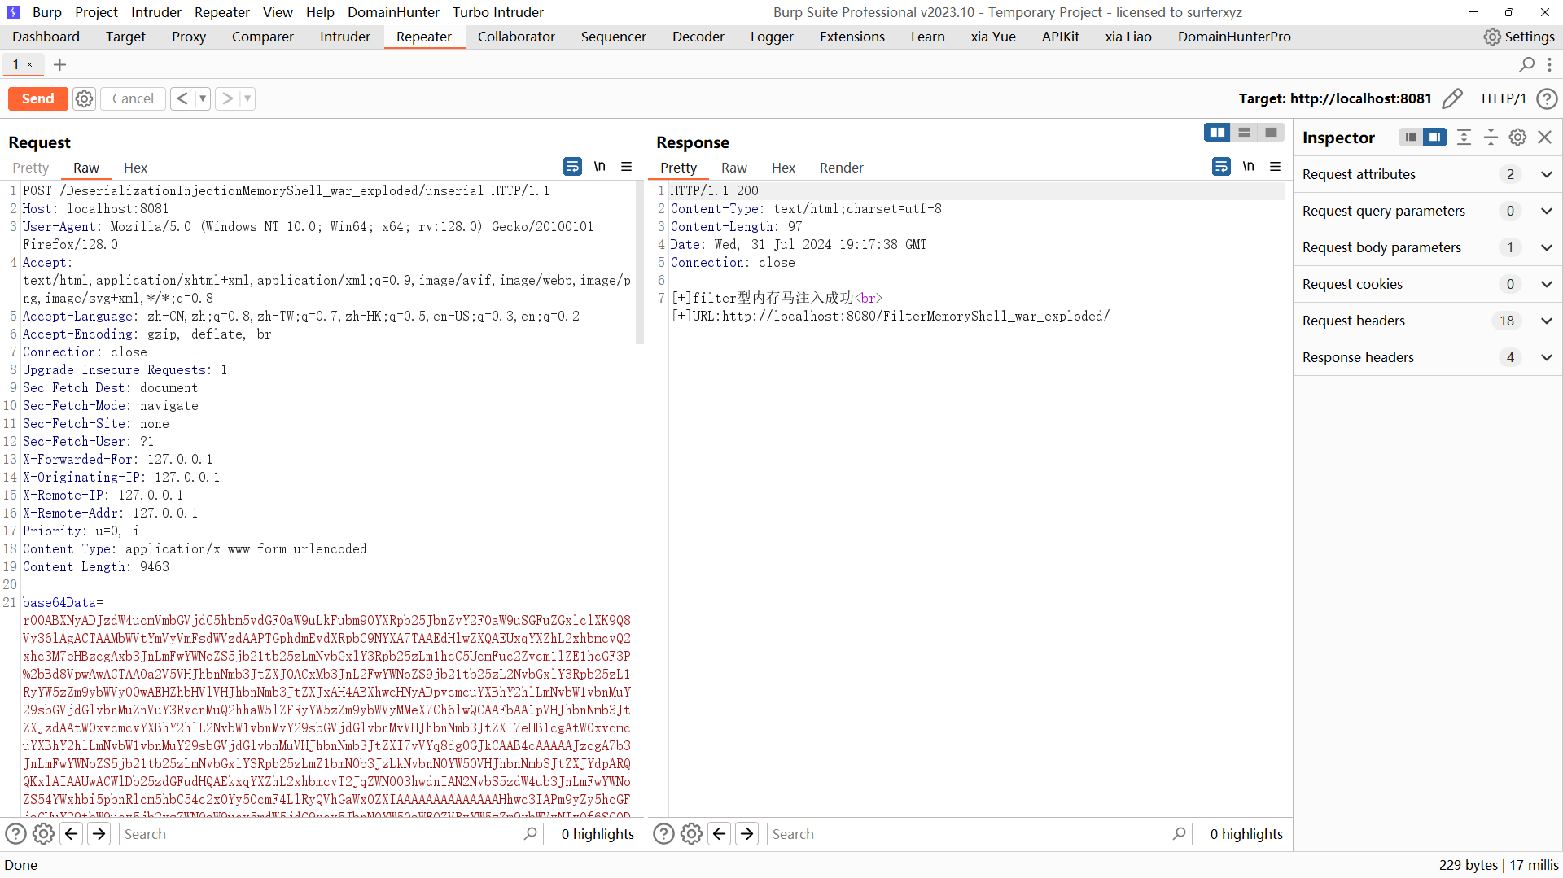Screen dimensions: 1563x878
Task: Open request editor hamburger menu
Action: [626, 167]
